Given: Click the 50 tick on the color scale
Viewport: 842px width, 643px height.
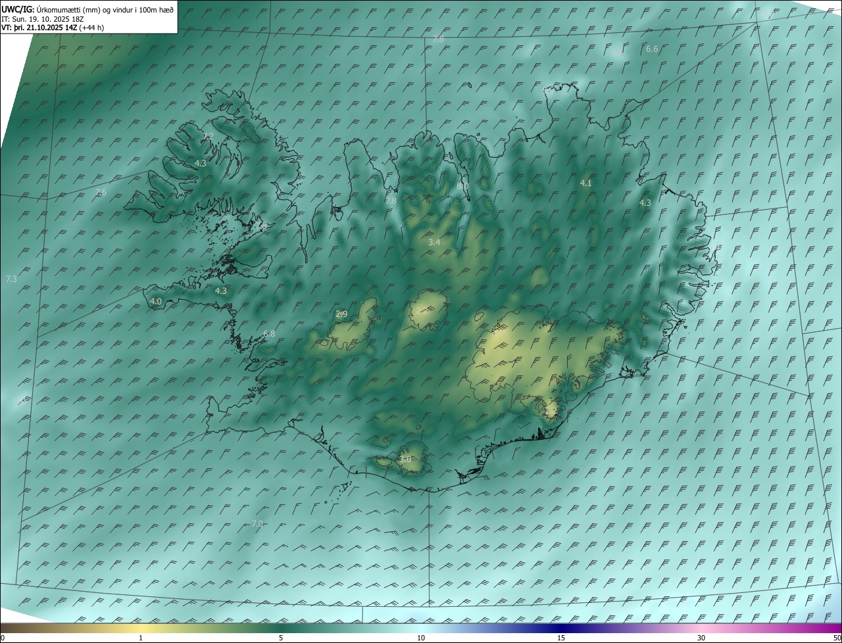Looking at the screenshot, I should pos(837,638).
